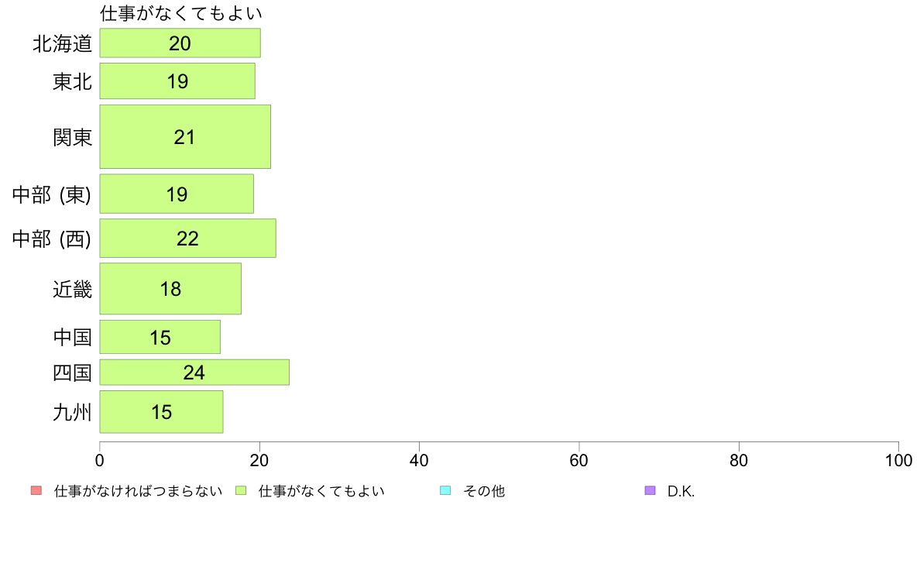Click the green 仕事がなくてもよい legend swatch
Screen dimensions: 920x570
coord(241,491)
